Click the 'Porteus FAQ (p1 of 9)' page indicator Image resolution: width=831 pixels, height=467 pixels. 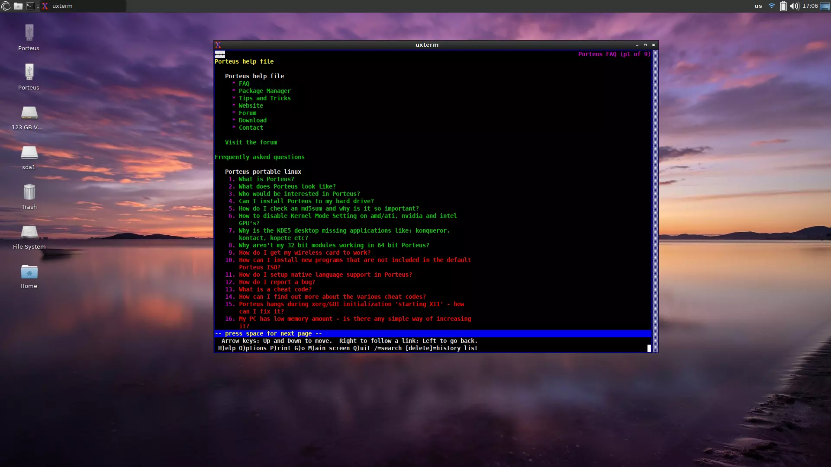pyautogui.click(x=614, y=54)
